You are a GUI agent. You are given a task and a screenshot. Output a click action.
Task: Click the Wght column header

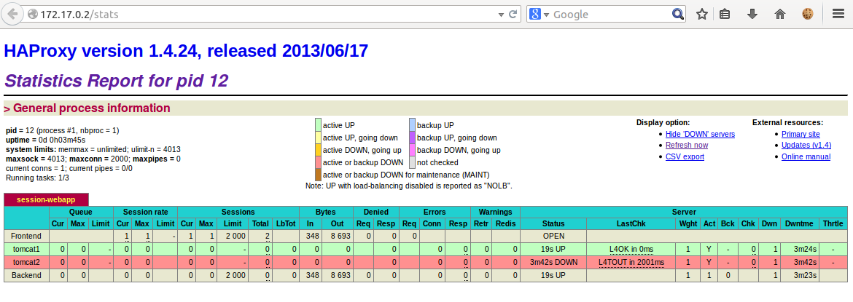(688, 223)
